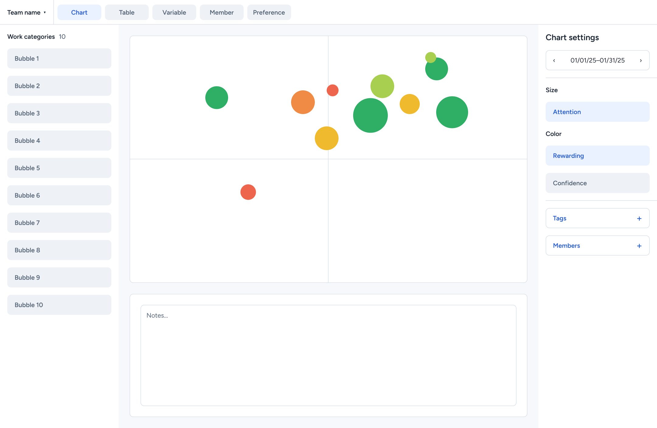The height and width of the screenshot is (428, 657).
Task: Add a tag with the Tags plus icon
Action: click(x=639, y=218)
